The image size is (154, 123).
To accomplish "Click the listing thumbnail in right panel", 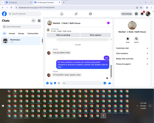I will pos(132,25).
